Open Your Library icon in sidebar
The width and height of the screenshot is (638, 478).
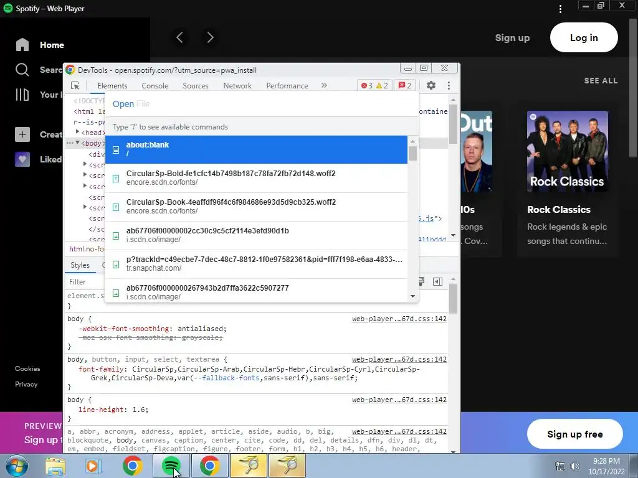click(x=22, y=95)
